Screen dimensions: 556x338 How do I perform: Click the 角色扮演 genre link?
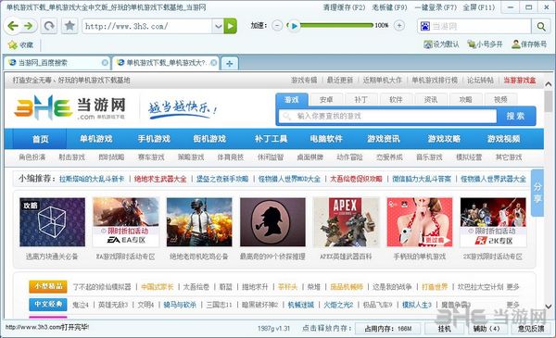[32, 156]
